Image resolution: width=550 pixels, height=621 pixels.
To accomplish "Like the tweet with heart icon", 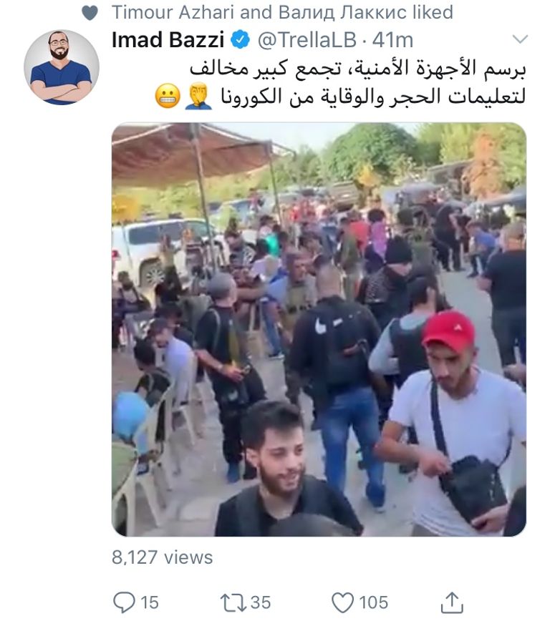I will click(342, 603).
